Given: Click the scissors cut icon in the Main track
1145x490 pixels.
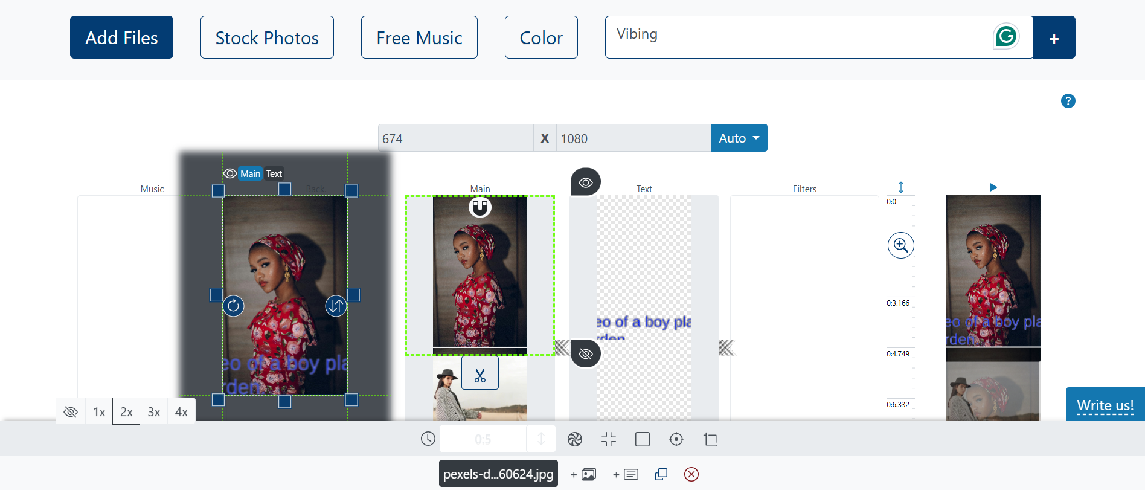Looking at the screenshot, I should [x=480, y=373].
